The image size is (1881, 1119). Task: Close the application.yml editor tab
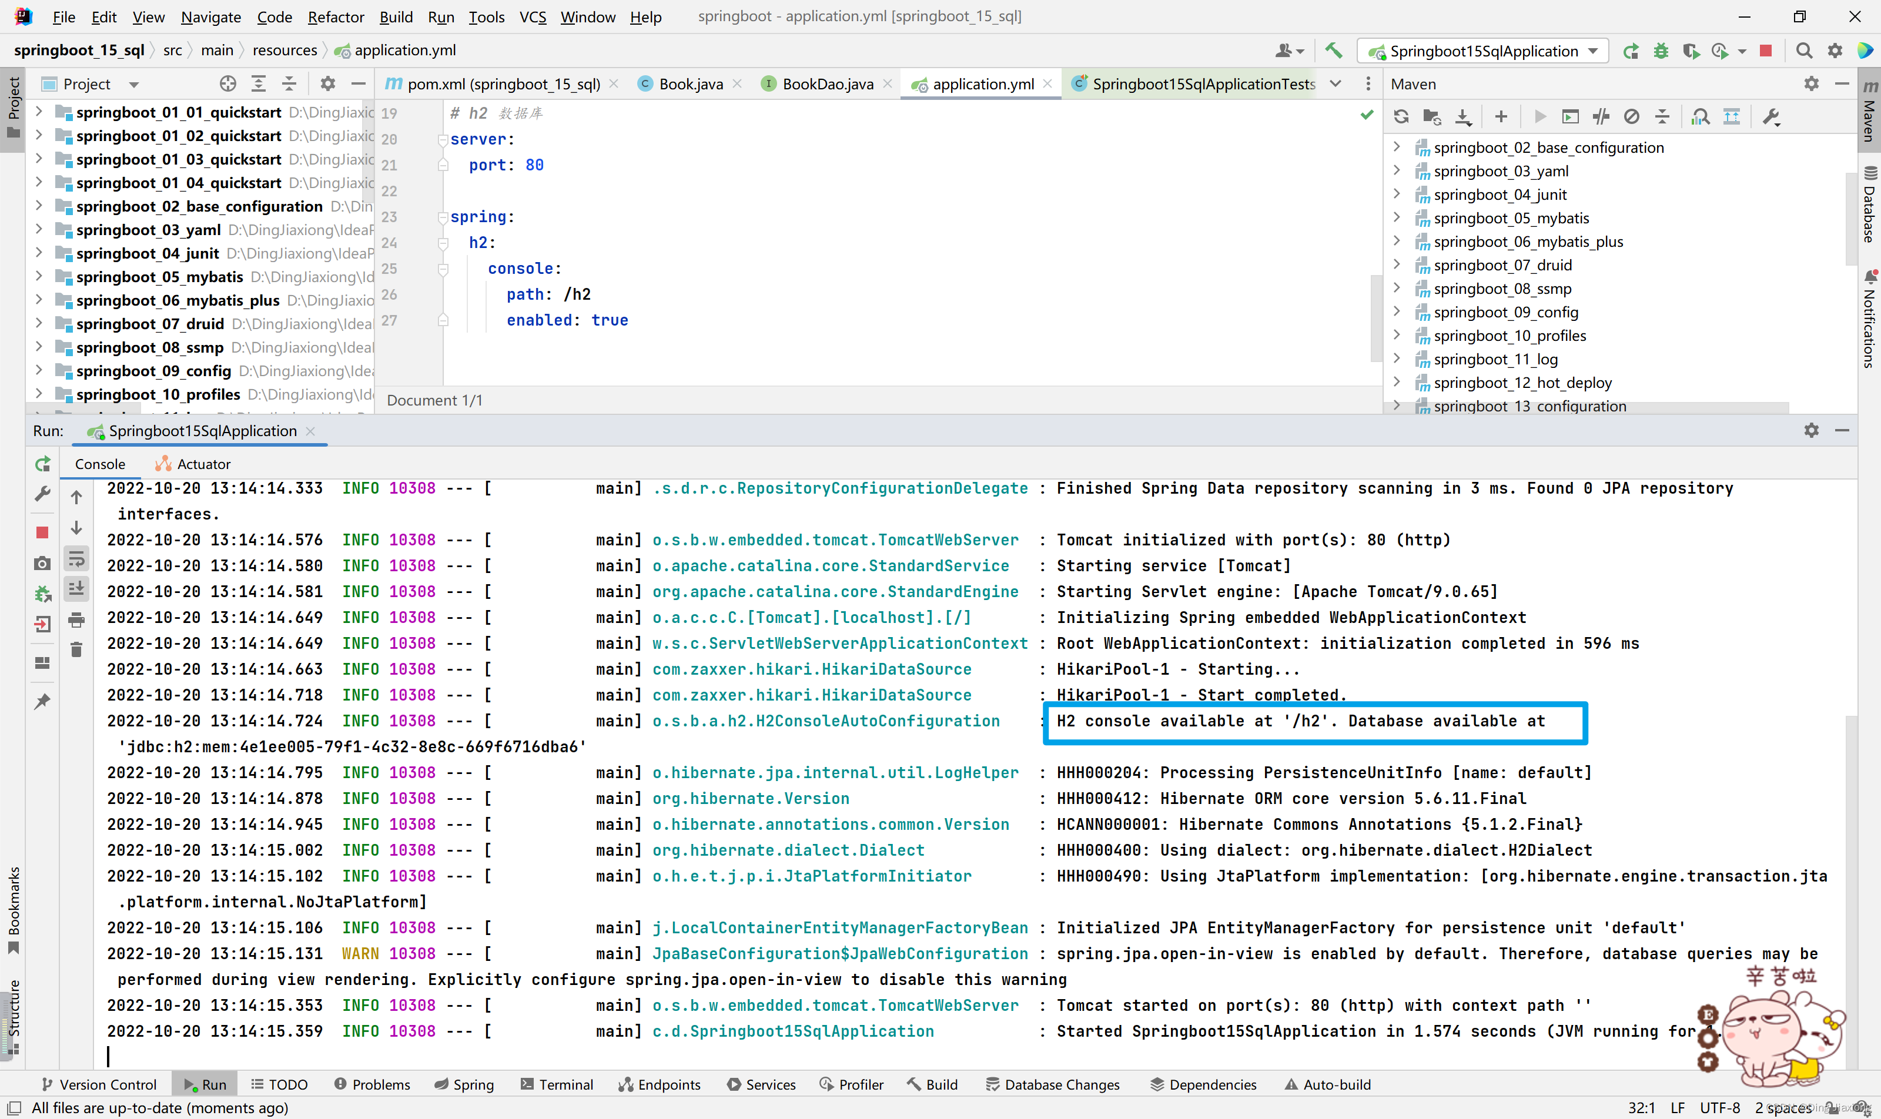[x=1047, y=83]
